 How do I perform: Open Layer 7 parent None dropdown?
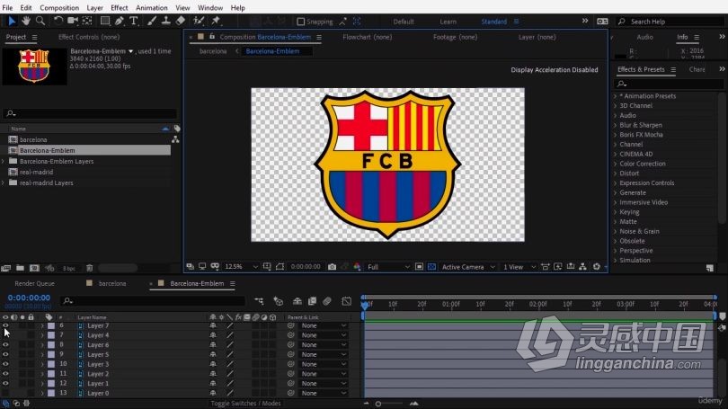324,326
